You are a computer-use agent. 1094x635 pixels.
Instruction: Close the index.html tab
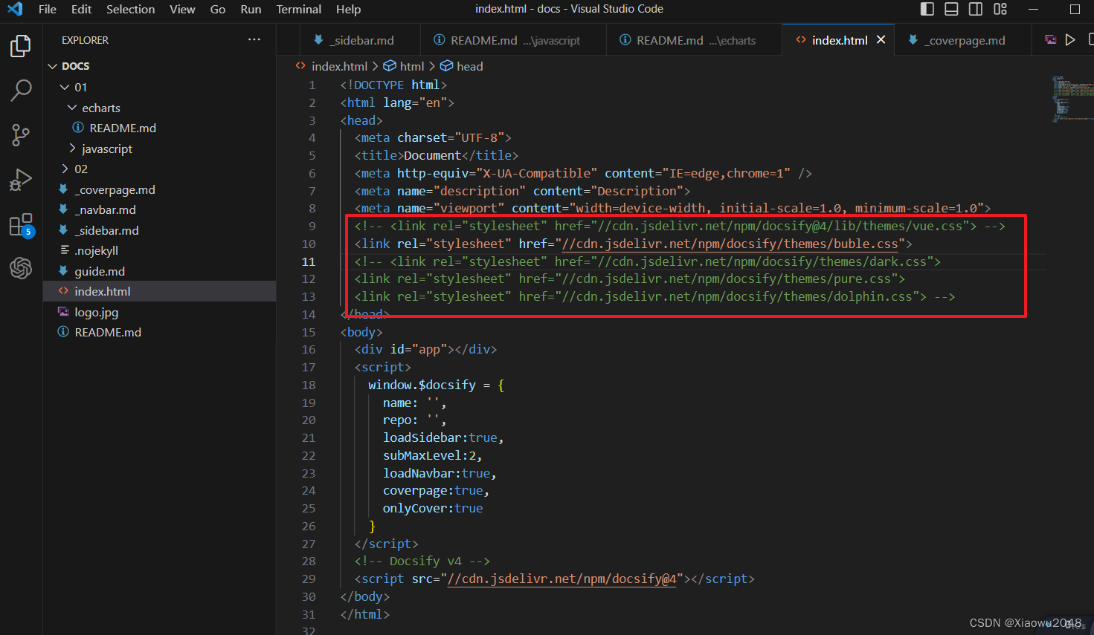(881, 40)
